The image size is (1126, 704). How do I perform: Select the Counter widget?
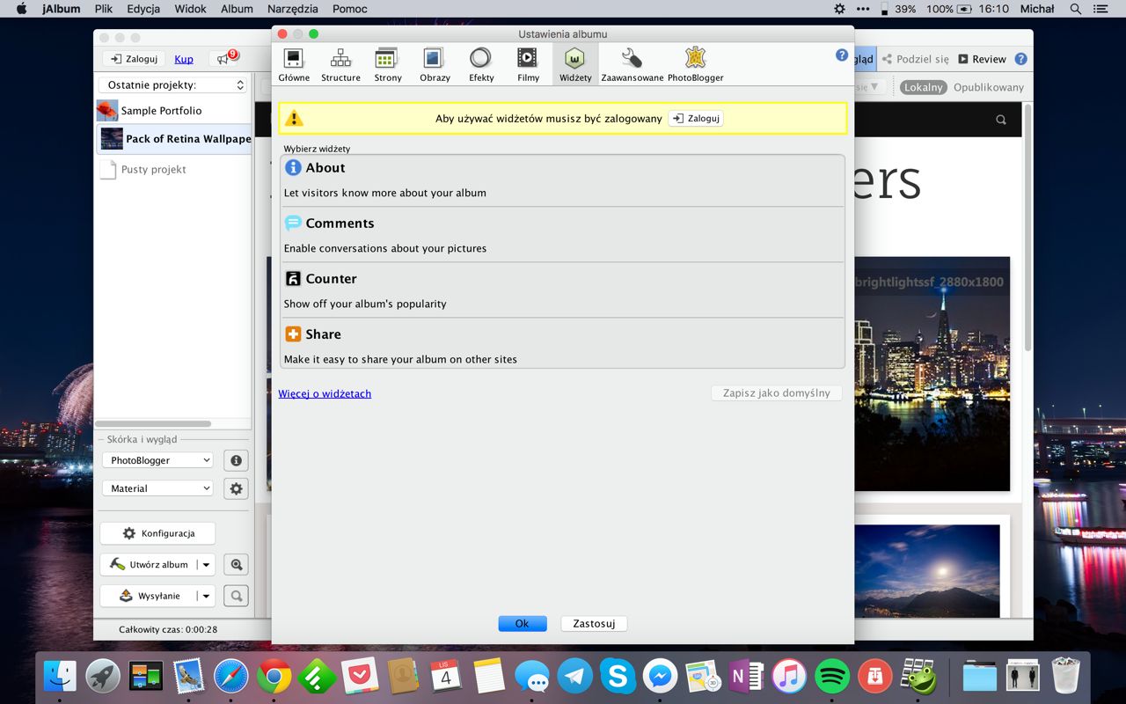coord(562,290)
